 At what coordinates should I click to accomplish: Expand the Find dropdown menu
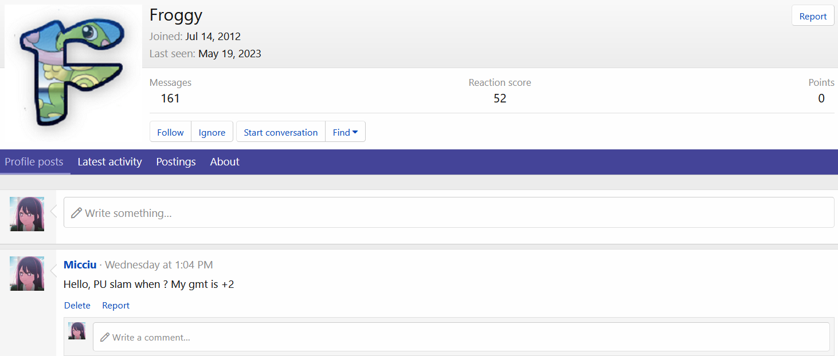coord(345,132)
